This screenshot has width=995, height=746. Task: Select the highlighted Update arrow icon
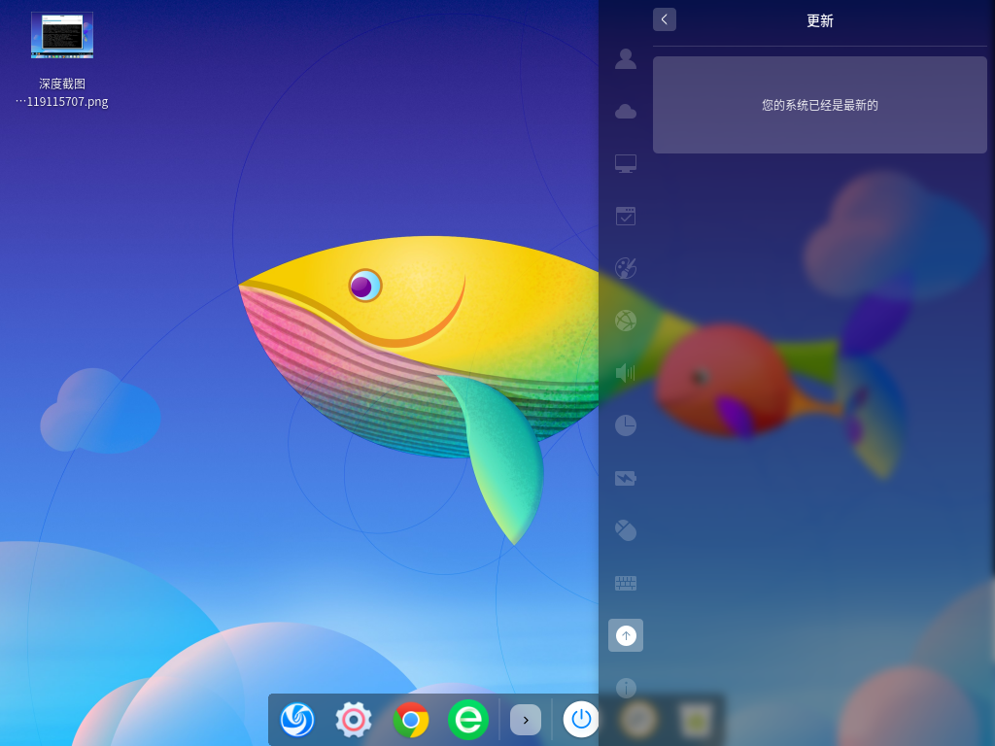tap(626, 635)
